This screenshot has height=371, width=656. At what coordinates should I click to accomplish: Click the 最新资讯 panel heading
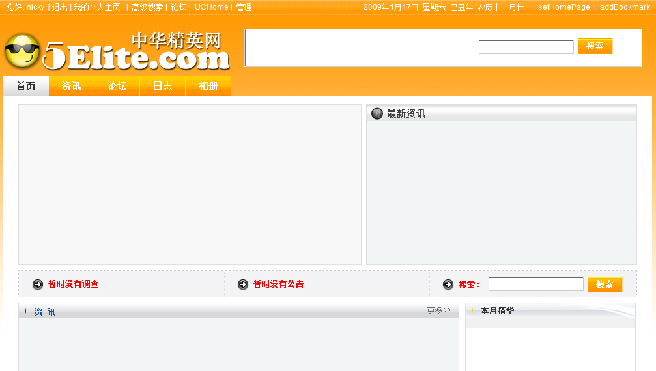406,114
